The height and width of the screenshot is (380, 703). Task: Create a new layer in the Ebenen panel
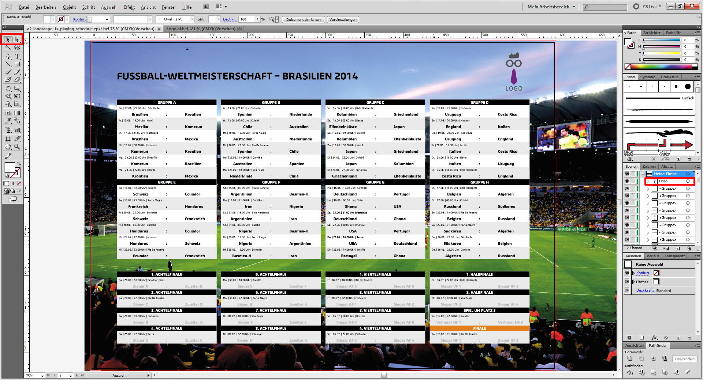tap(678, 248)
